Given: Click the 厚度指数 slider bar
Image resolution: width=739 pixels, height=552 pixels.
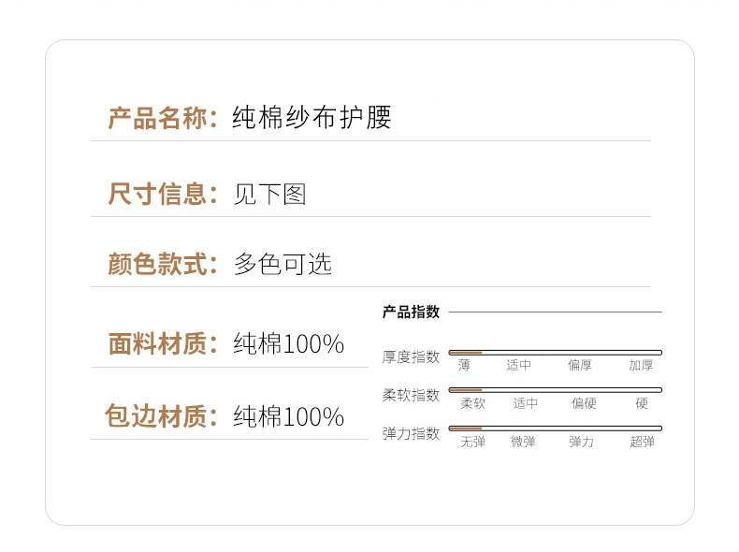Looking at the screenshot, I should click(x=556, y=352).
